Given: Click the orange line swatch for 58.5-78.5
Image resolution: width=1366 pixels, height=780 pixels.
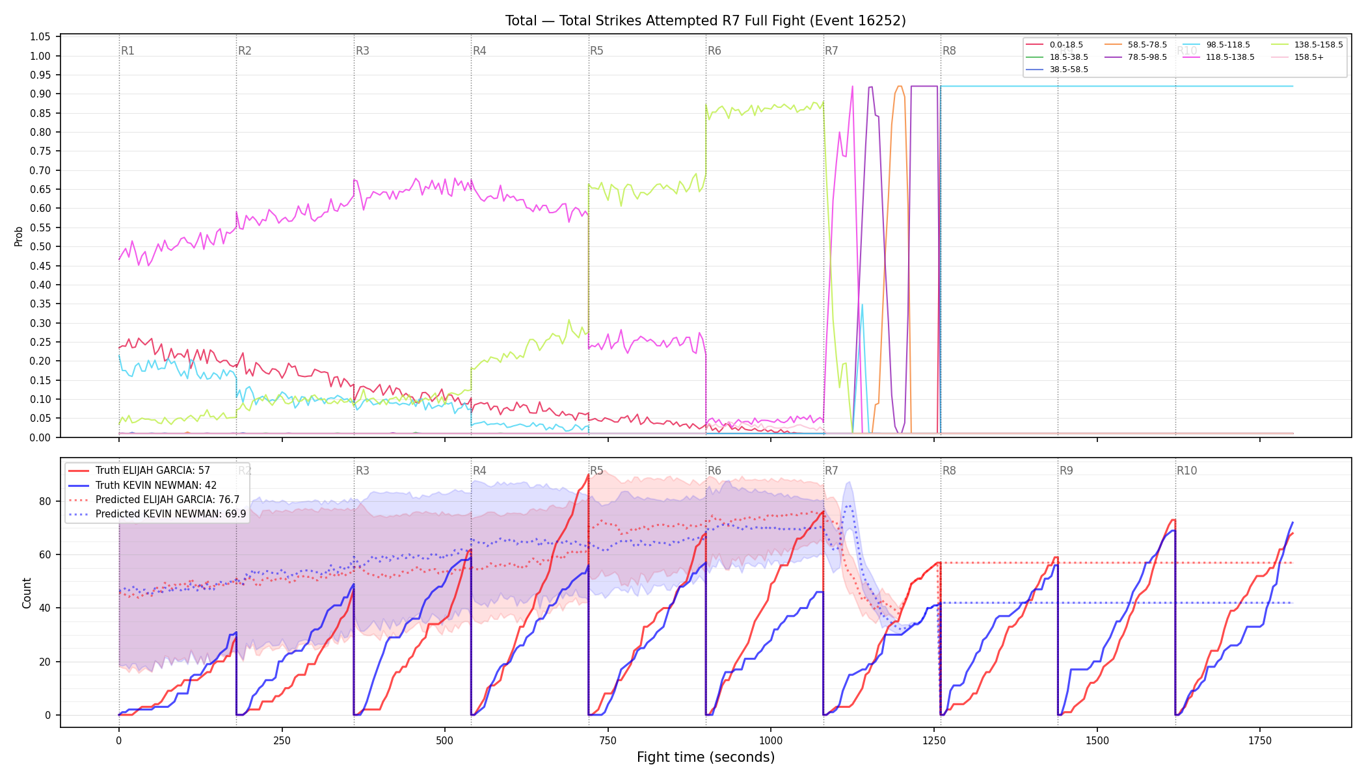Looking at the screenshot, I should click(1113, 45).
